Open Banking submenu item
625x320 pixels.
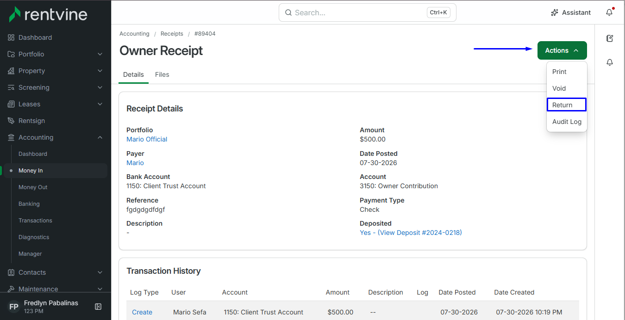click(x=29, y=204)
